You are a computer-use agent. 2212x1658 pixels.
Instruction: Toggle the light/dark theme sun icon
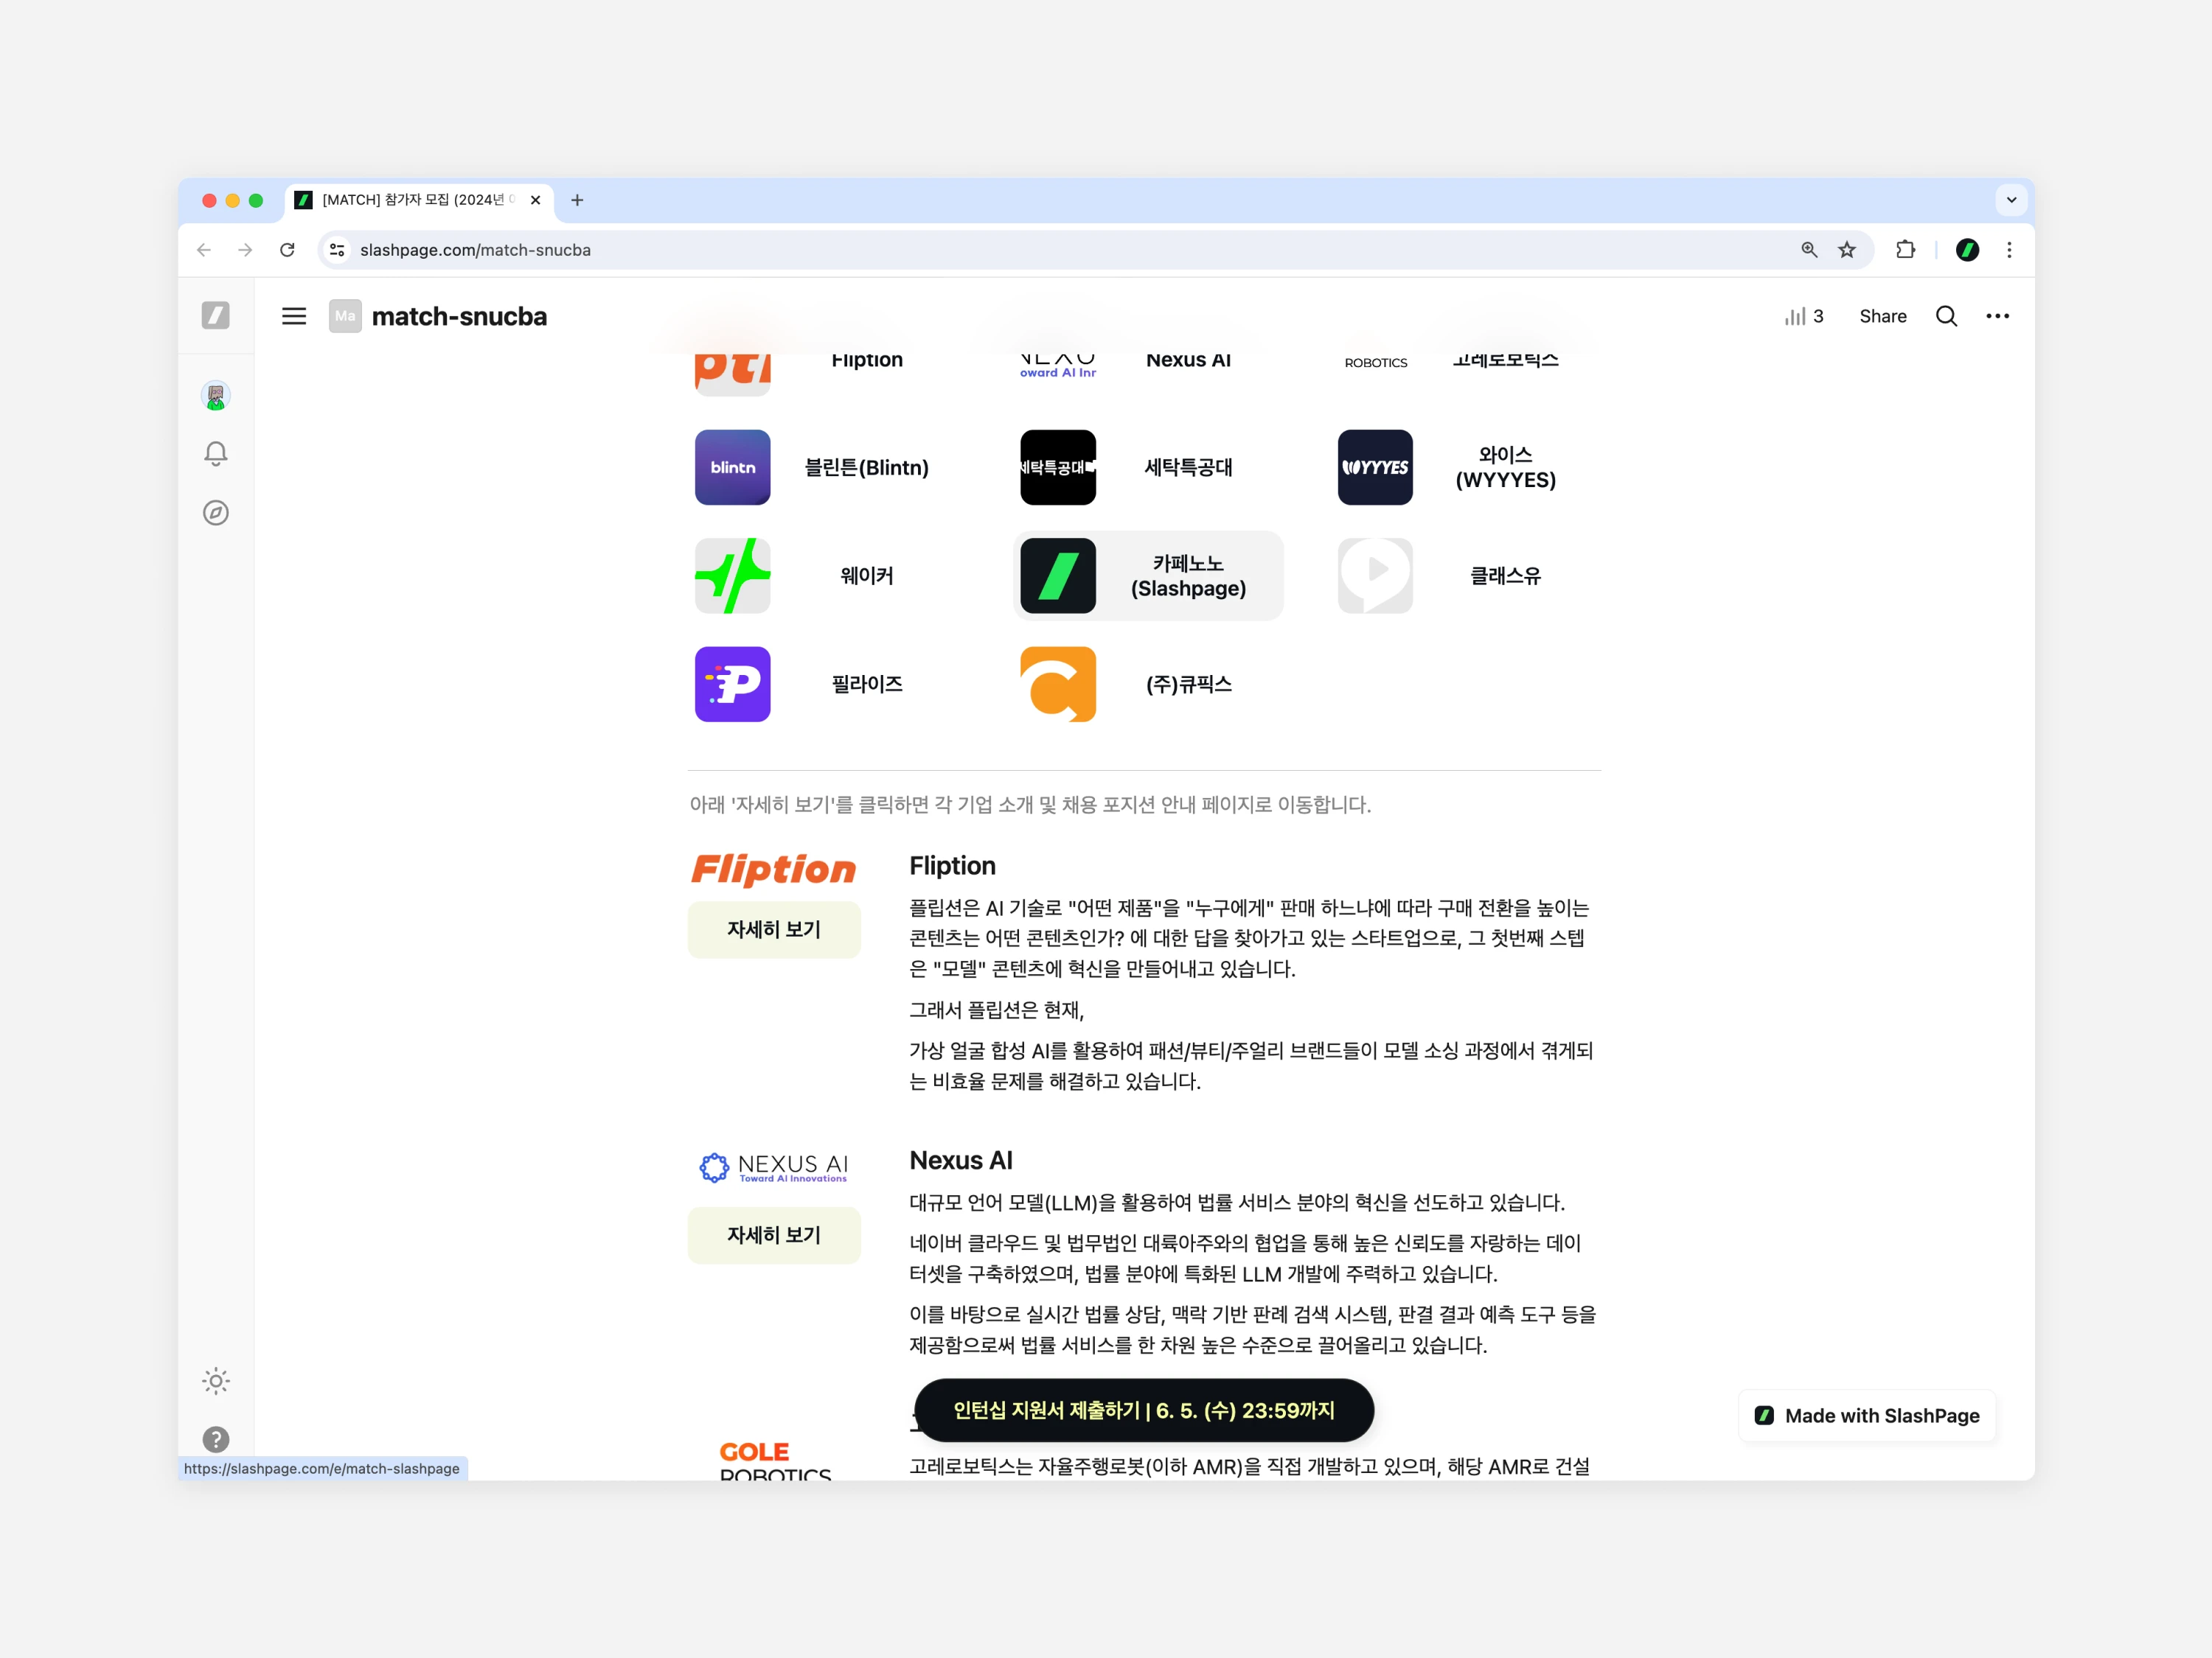(x=215, y=1381)
